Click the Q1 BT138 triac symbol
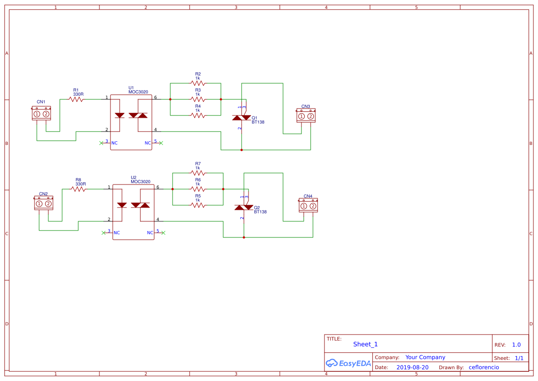Image resolution: width=538 pixels, height=381 pixels. 243,117
